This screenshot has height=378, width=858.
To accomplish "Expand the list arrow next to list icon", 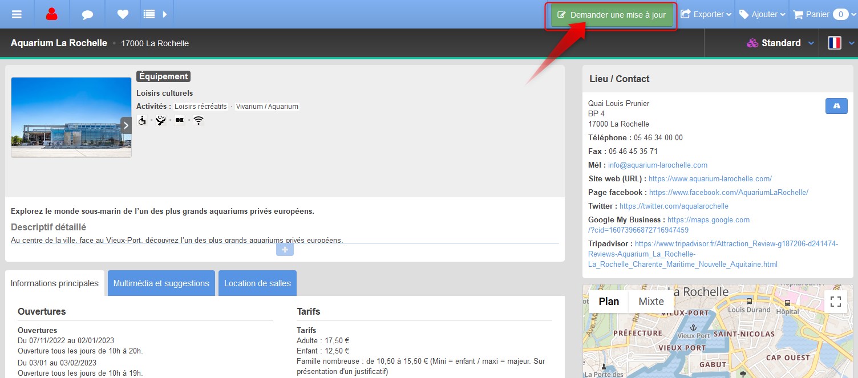I will (165, 14).
